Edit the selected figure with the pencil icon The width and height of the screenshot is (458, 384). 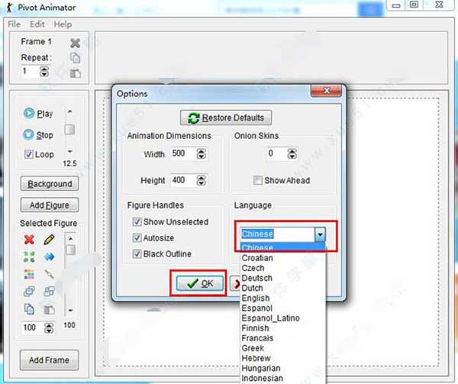coord(49,240)
